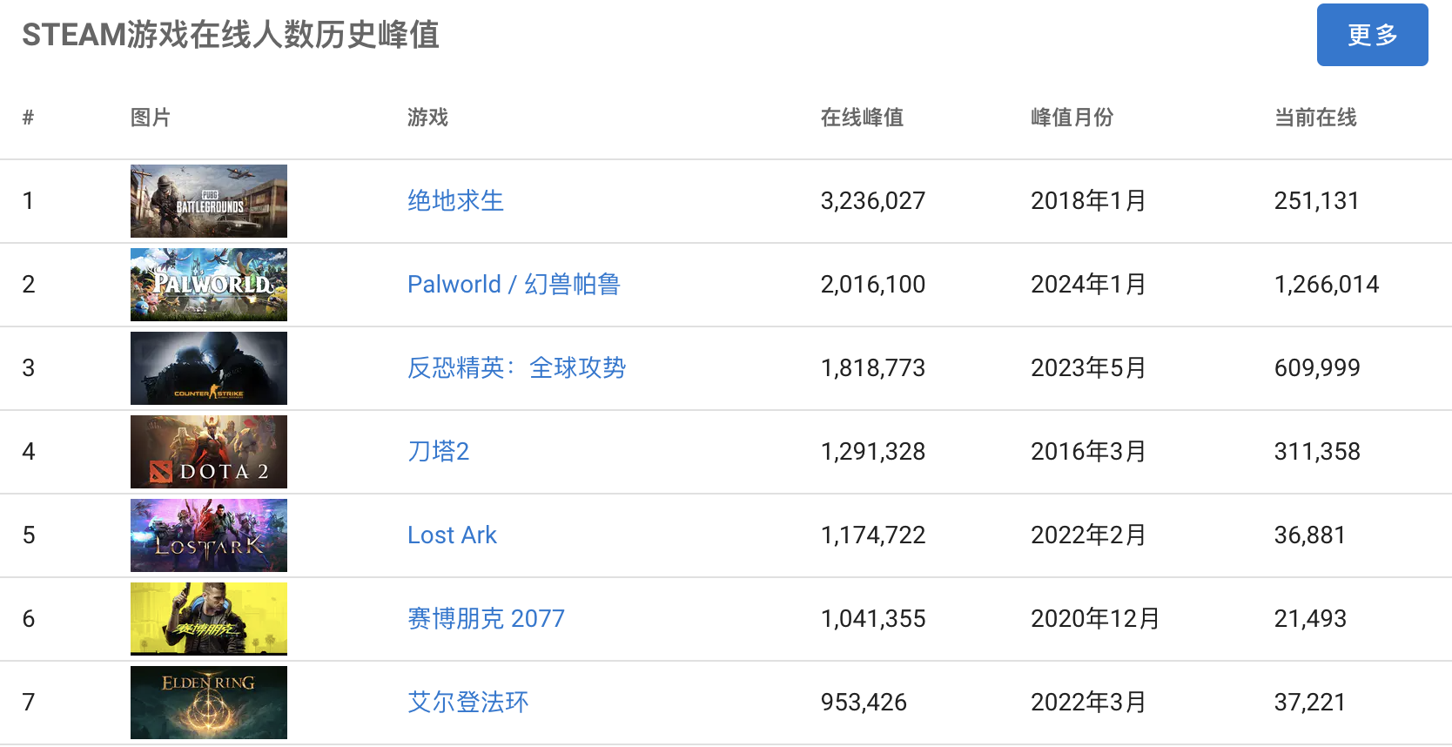Screen dimensions: 1452x747
Task: Click the 刀塔2 game link
Action: (438, 452)
